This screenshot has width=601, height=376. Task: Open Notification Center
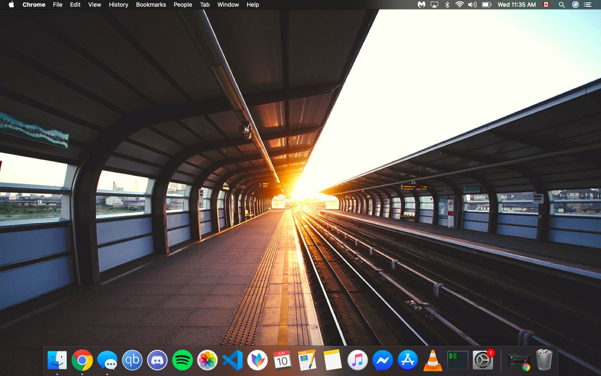(588, 5)
